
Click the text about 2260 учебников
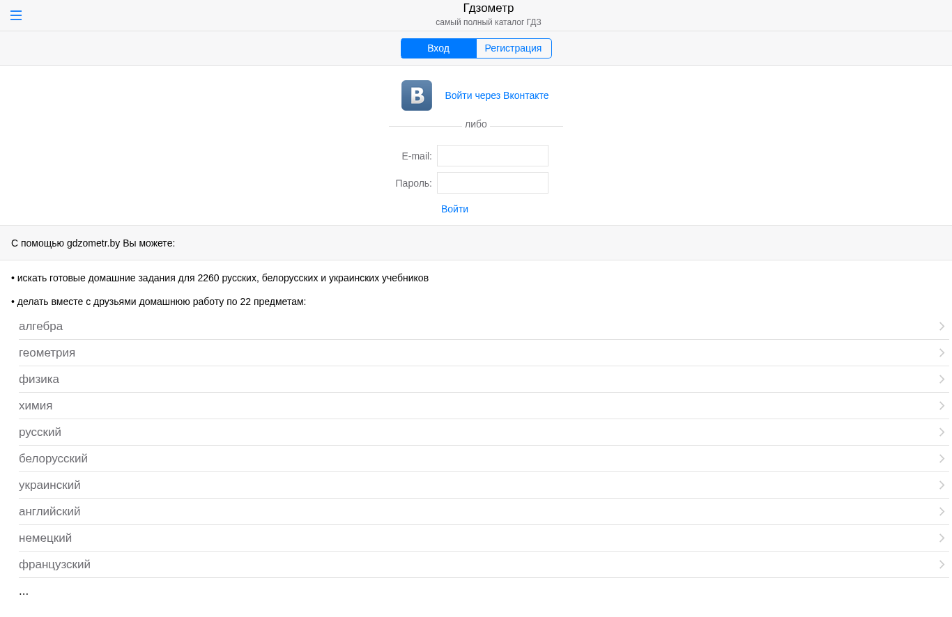220,278
